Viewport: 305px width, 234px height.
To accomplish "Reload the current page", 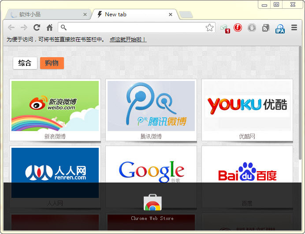I will [37, 28].
